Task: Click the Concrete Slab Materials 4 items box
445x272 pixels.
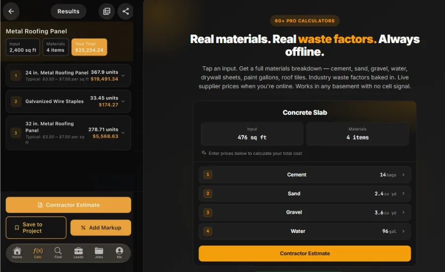Action: (357, 134)
